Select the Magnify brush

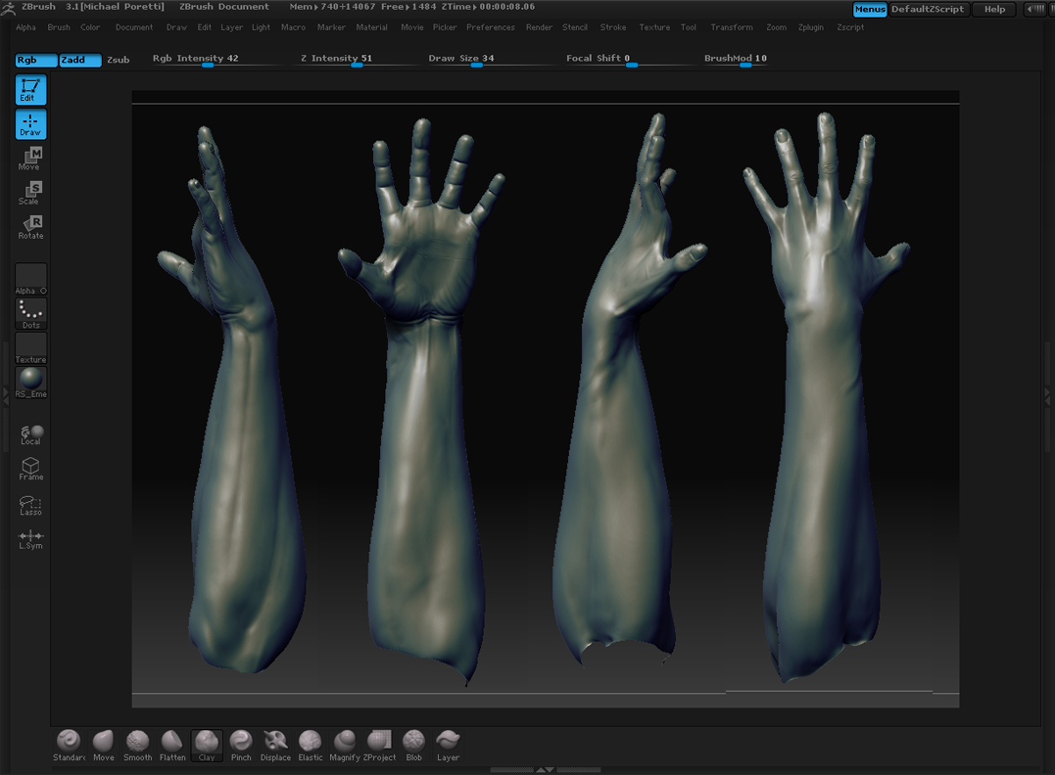tap(345, 746)
